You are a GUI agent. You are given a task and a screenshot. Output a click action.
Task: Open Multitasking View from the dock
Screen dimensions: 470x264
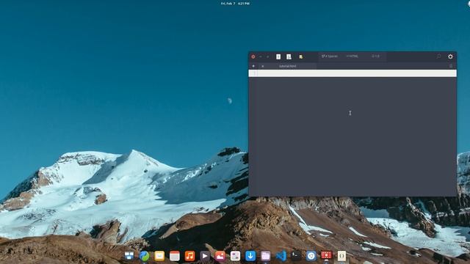(x=129, y=256)
